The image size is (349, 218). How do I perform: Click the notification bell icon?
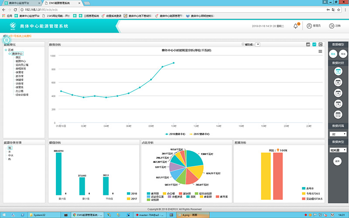295,26
